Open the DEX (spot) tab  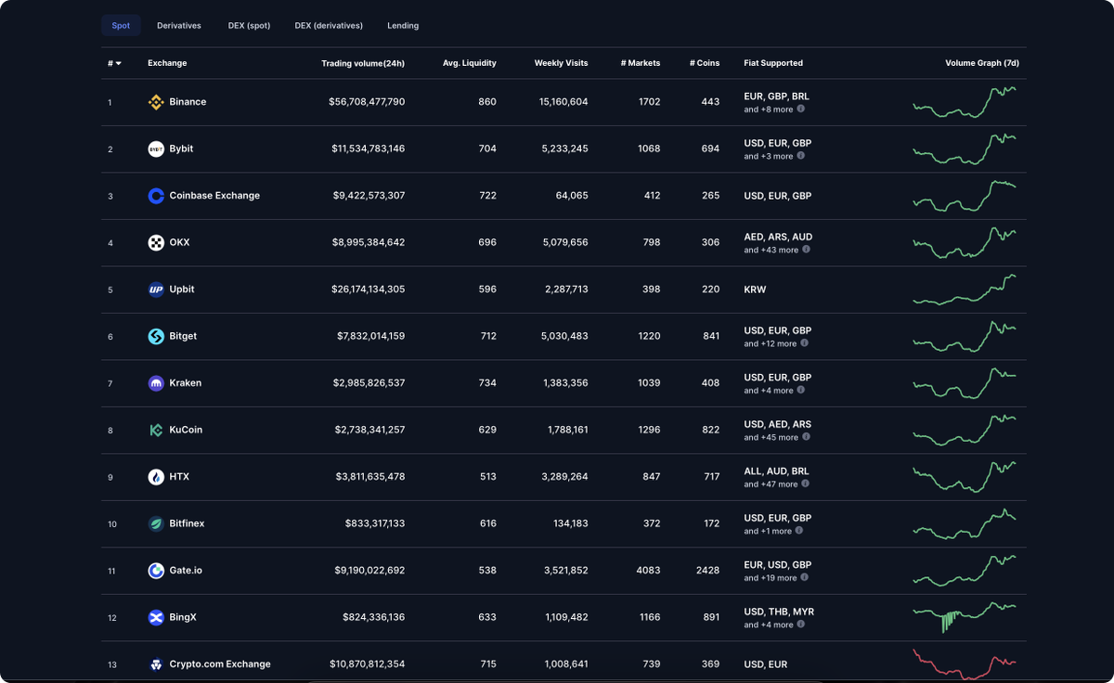[x=249, y=25]
